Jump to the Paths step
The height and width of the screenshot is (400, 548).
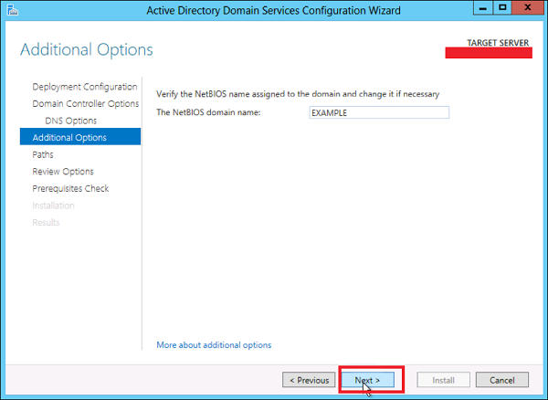pos(43,155)
